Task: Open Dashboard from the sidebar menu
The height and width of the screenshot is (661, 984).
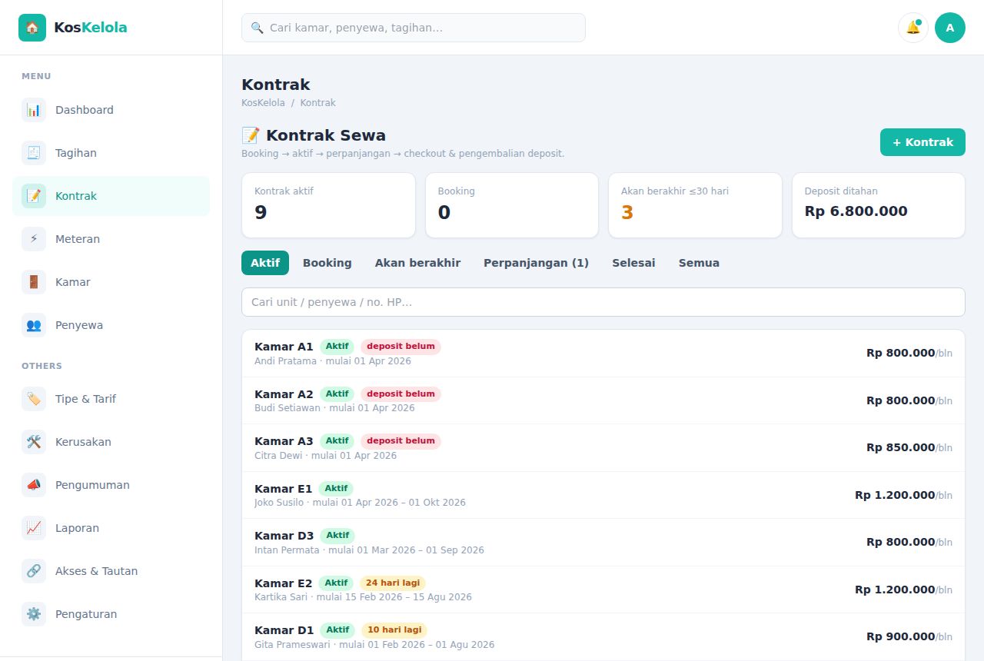Action: tap(111, 110)
